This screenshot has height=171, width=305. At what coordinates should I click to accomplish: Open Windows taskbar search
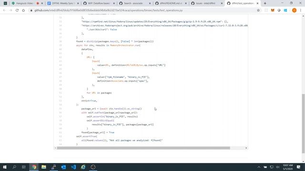14,167
